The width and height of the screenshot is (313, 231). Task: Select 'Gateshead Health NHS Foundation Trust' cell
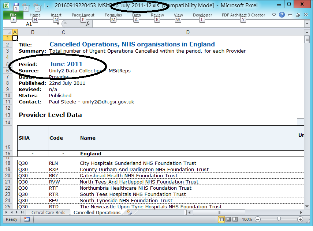[x=188, y=175]
